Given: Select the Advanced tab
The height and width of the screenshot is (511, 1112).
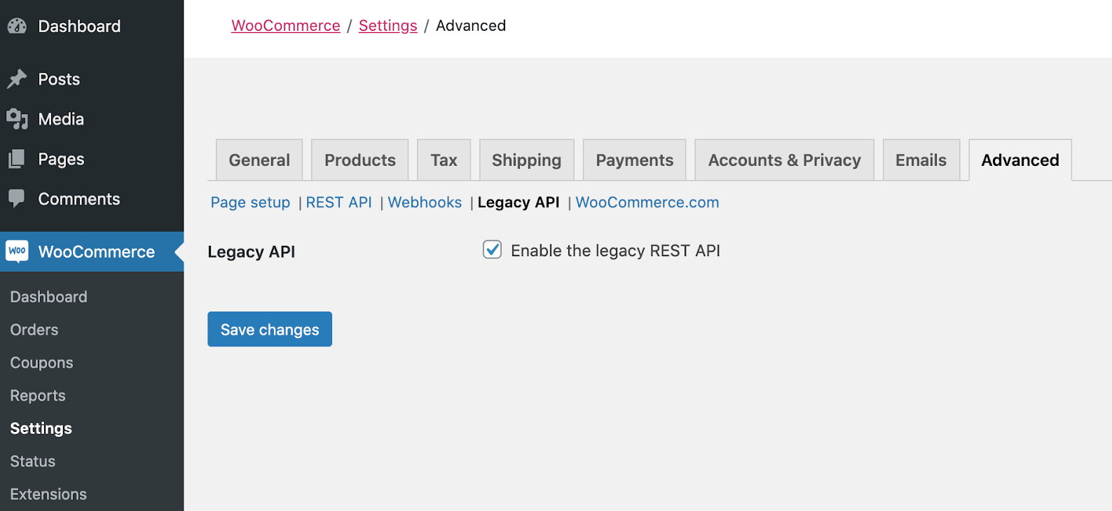Looking at the screenshot, I should (1020, 160).
